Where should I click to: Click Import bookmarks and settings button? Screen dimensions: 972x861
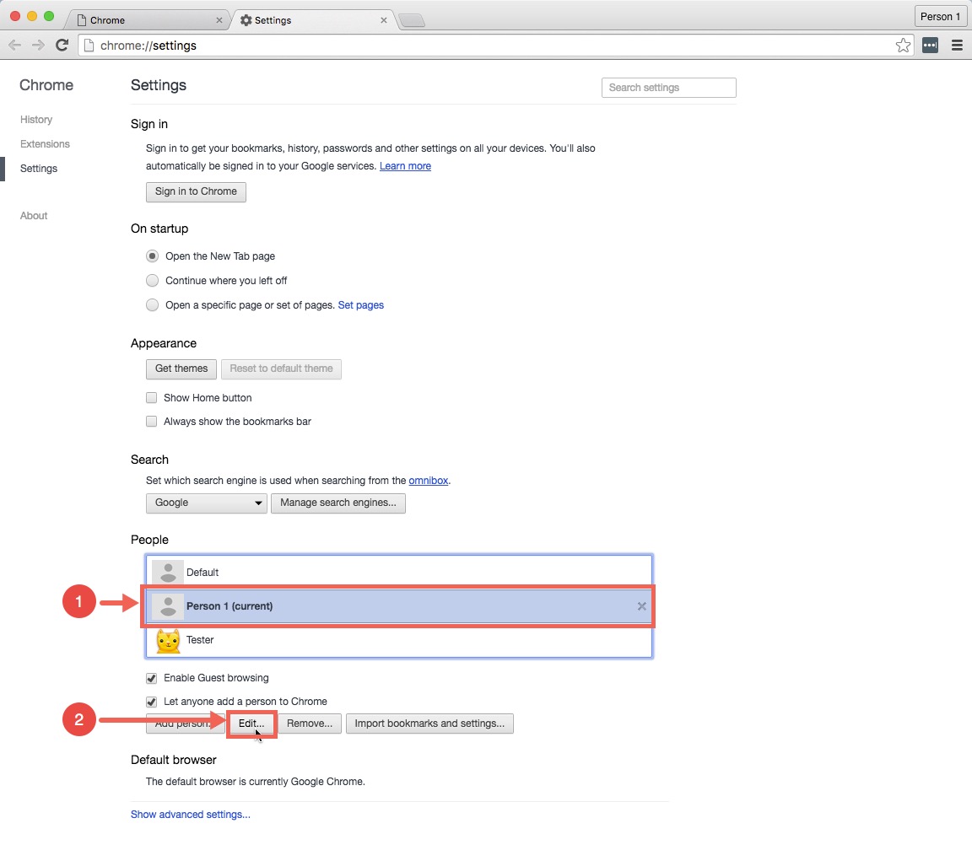[x=429, y=724]
